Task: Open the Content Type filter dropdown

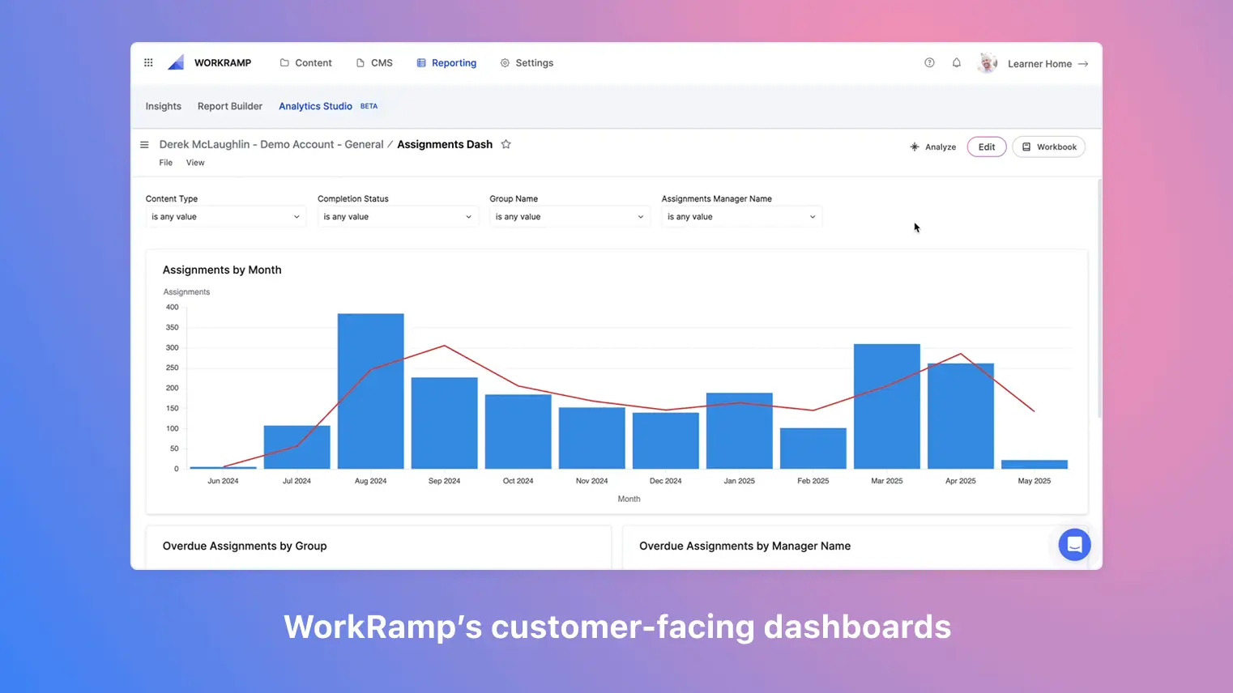Action: tap(225, 216)
